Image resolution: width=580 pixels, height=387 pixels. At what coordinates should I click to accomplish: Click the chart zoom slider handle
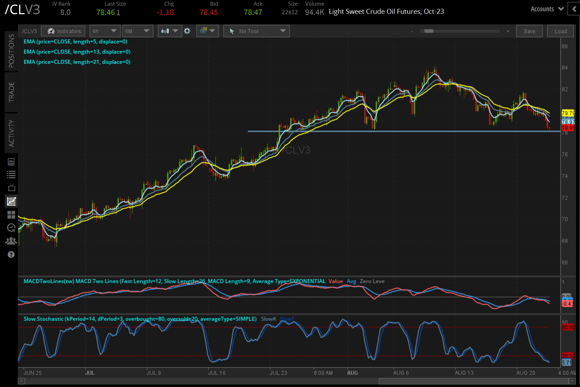coord(429,31)
